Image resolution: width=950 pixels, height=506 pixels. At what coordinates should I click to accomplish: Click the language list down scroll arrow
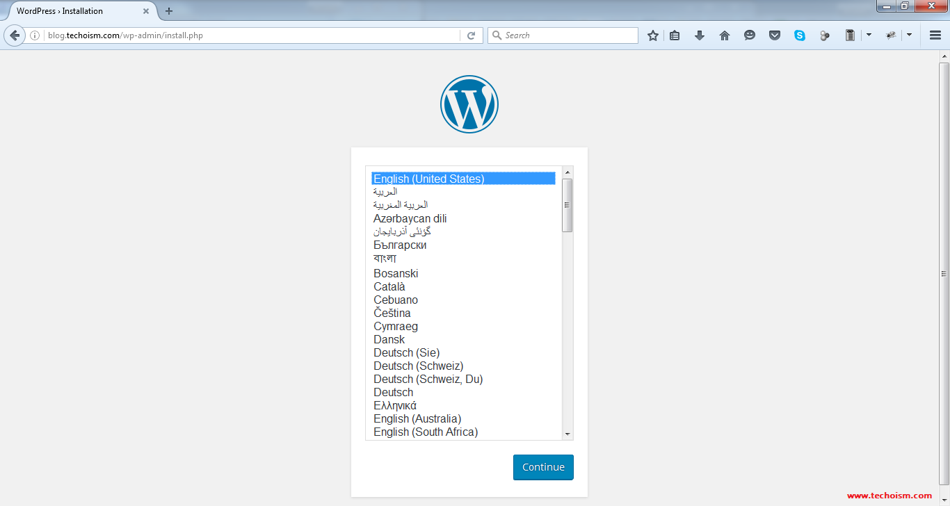[x=567, y=434]
